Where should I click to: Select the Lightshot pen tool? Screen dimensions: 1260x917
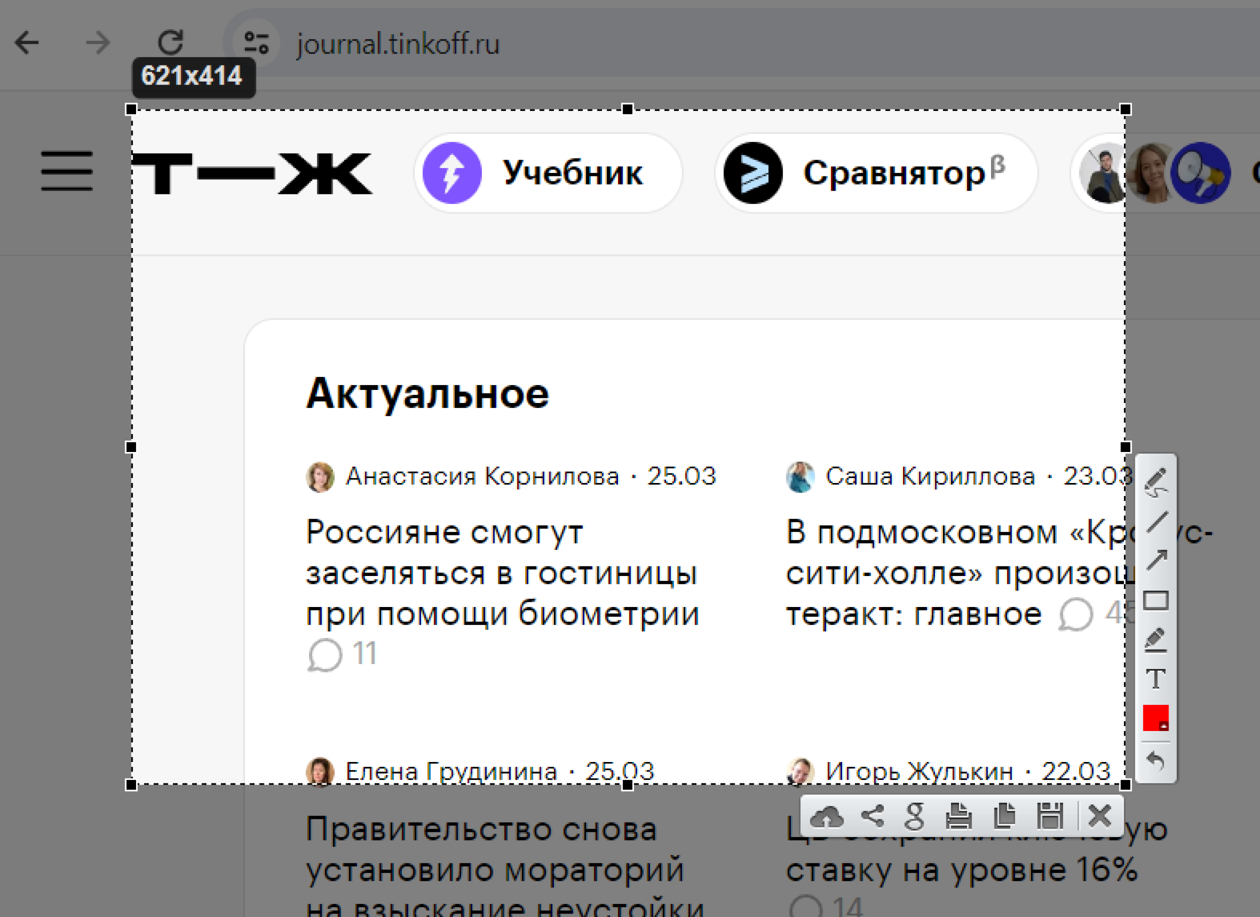pos(1156,482)
